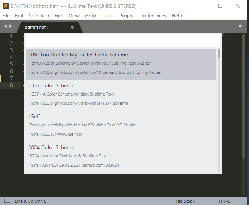Click Line 8, Column 8 status text
Image resolution: width=249 pixels, height=205 pixels.
(x=30, y=201)
